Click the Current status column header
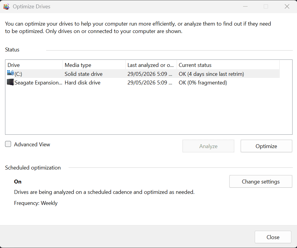297x248 pixels. coord(228,65)
